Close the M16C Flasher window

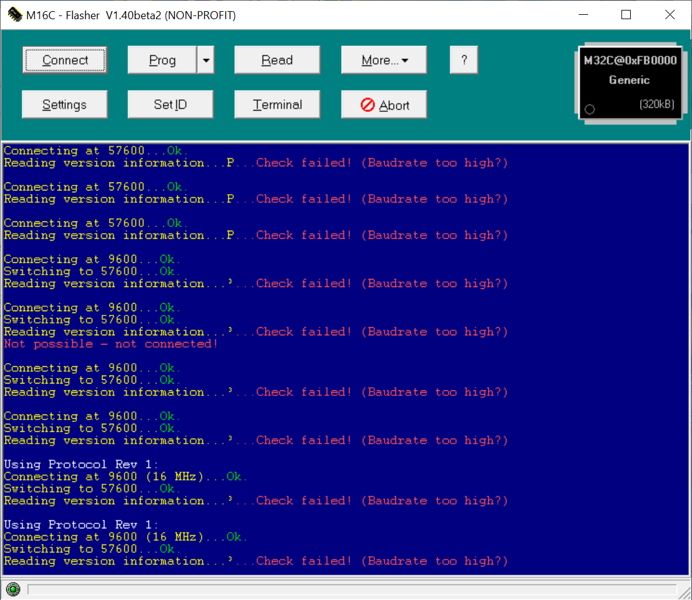670,15
